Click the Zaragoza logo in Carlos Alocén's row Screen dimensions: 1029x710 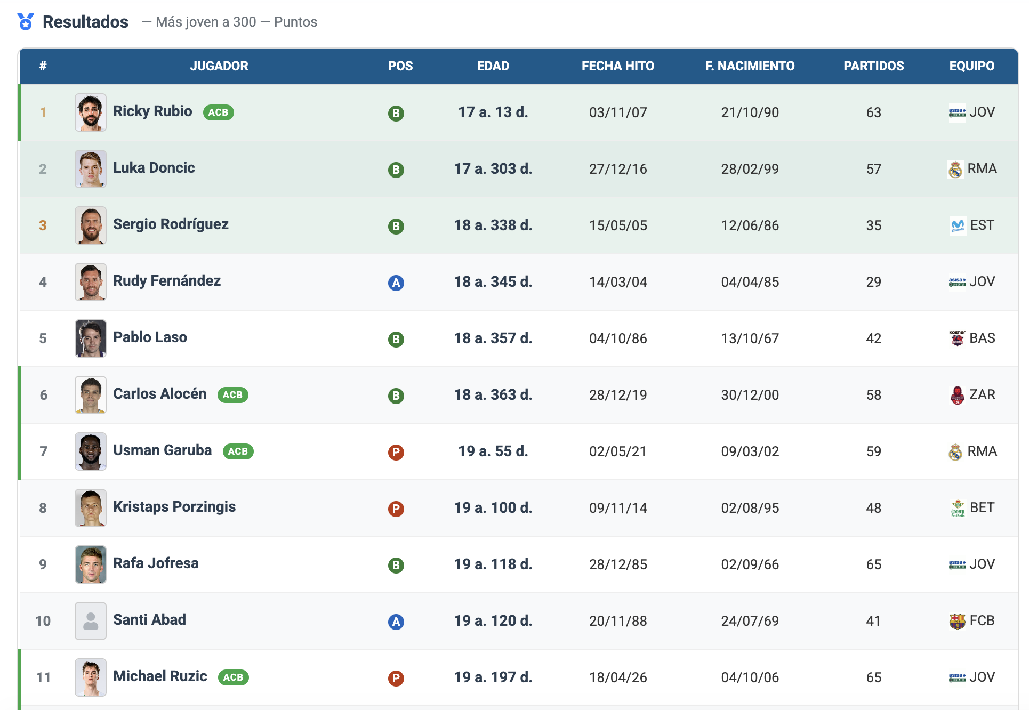(x=957, y=395)
